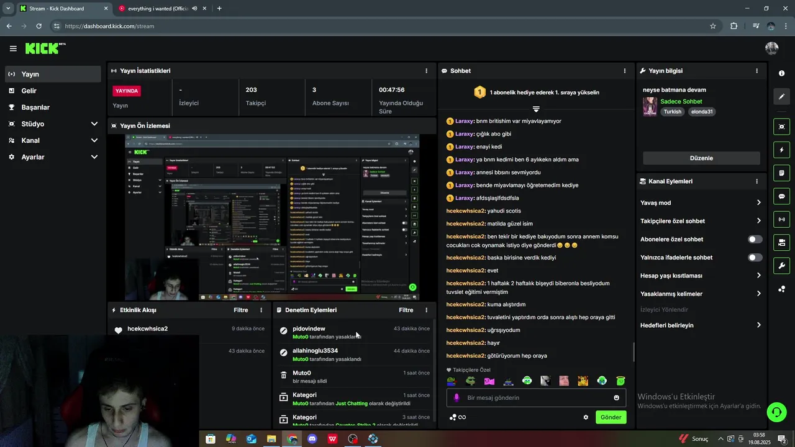The width and height of the screenshot is (795, 447).
Task: Toggle the lightning activity feed widget icon
Action: (x=781, y=150)
